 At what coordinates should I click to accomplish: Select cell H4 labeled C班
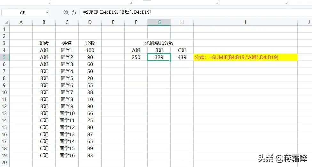pos(182,50)
